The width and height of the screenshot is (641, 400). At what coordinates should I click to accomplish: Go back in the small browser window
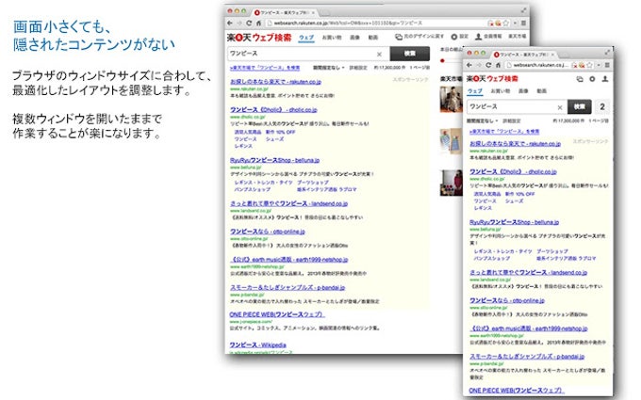469,65
